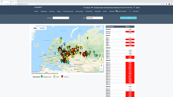Open the Команда dropdown
The height and width of the screenshot is (97, 173).
pos(61,18)
